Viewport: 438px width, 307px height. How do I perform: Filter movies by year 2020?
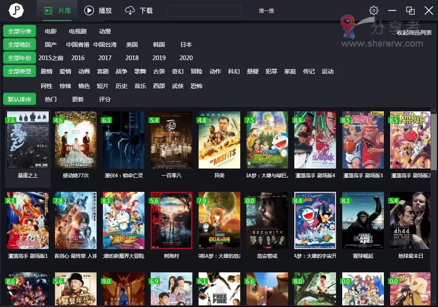coord(186,58)
